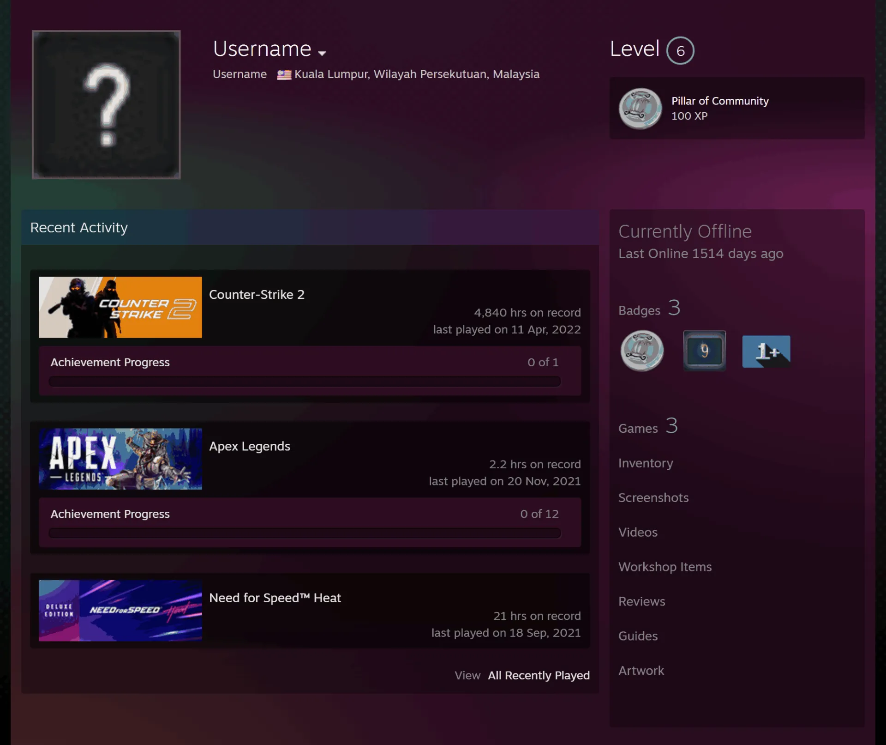Click All Recently Played link
886x745 pixels.
(x=539, y=675)
